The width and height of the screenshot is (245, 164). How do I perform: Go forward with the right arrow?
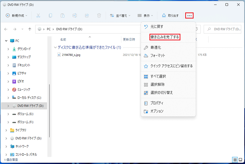point(15,29)
